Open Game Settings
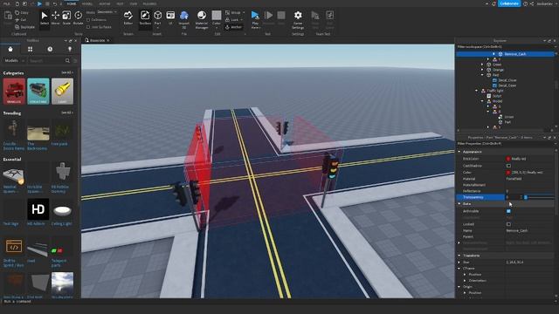 point(298,19)
